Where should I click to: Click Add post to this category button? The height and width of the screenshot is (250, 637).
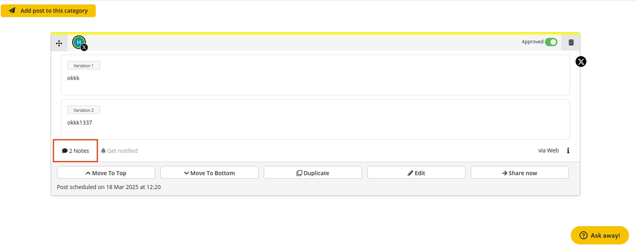pyautogui.click(x=48, y=11)
